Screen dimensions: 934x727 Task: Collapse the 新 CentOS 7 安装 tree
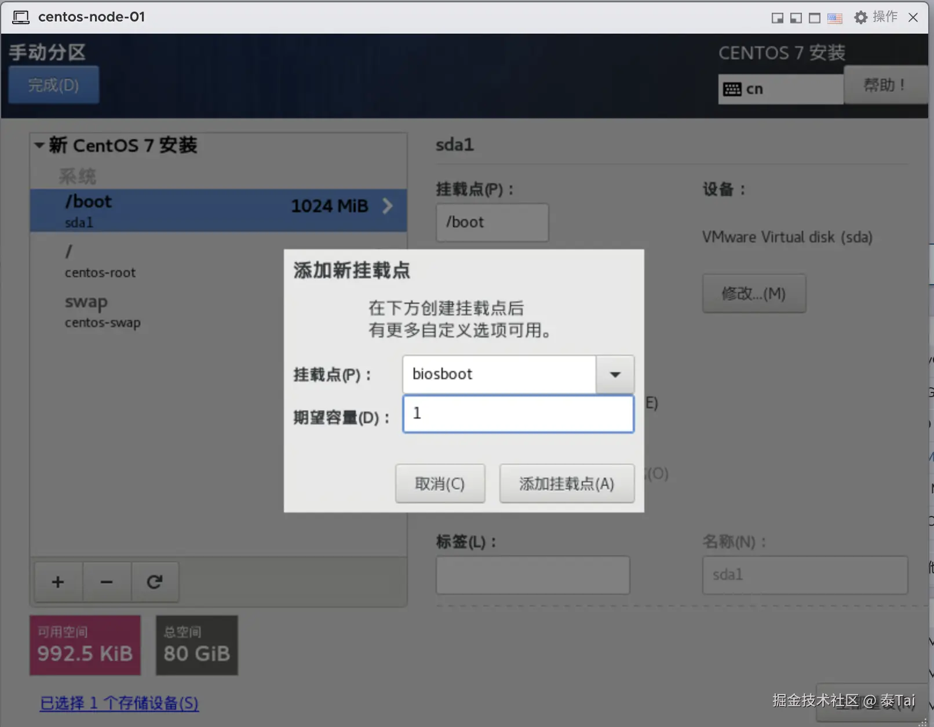pos(38,145)
